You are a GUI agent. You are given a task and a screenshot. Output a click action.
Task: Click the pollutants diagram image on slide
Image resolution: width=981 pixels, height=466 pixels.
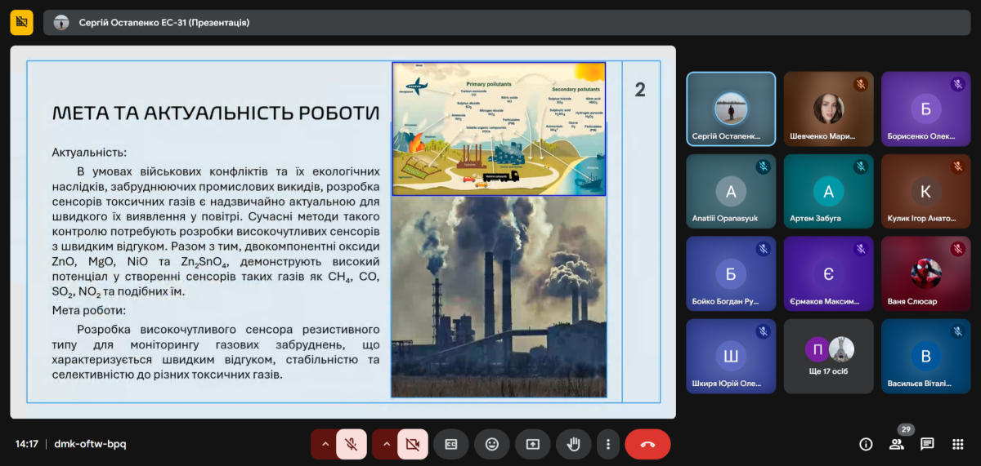click(499, 129)
